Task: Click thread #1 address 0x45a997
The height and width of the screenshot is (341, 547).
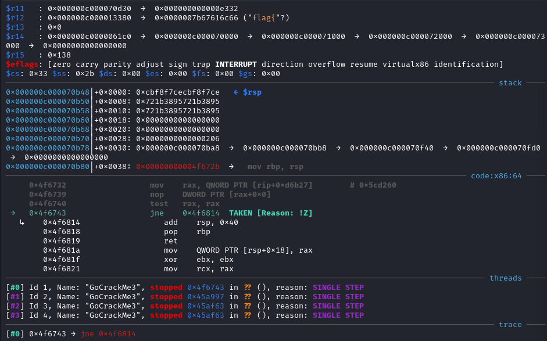Action: (205, 297)
